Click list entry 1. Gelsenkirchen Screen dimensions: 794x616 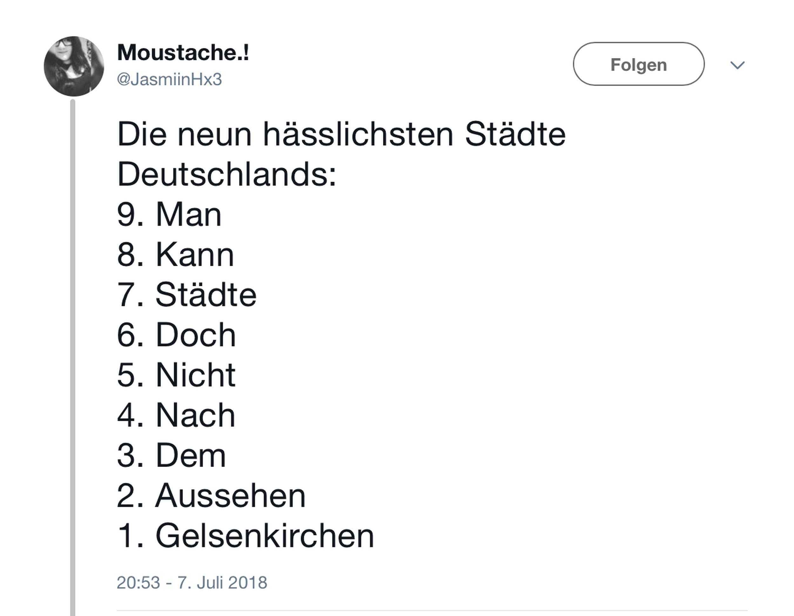click(246, 536)
